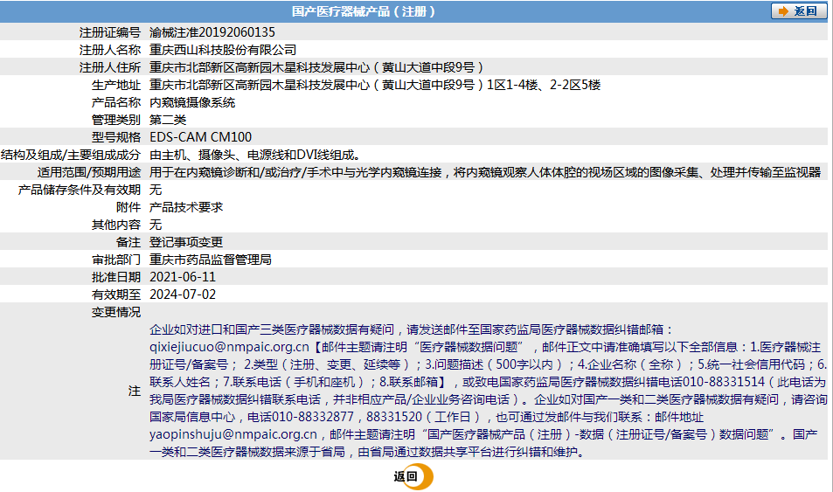Click the 返回 button at top right
Screen dimensions: 833x492
[x=798, y=11]
